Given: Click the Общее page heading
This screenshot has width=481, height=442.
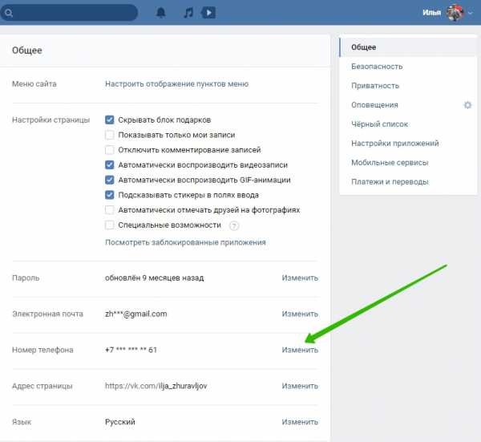Looking at the screenshot, I should (27, 51).
